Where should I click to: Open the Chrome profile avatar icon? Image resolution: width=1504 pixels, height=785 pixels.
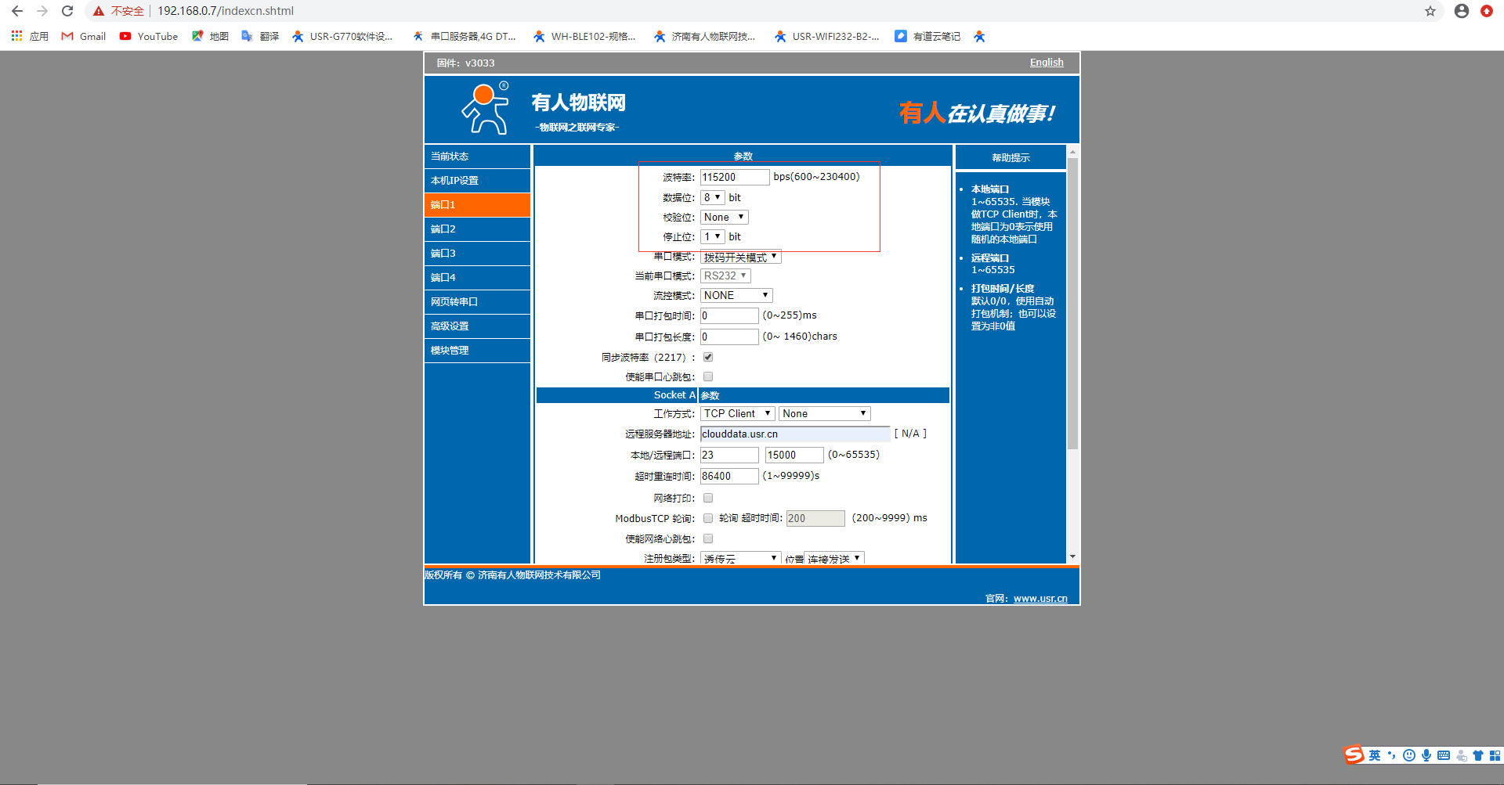(1461, 11)
